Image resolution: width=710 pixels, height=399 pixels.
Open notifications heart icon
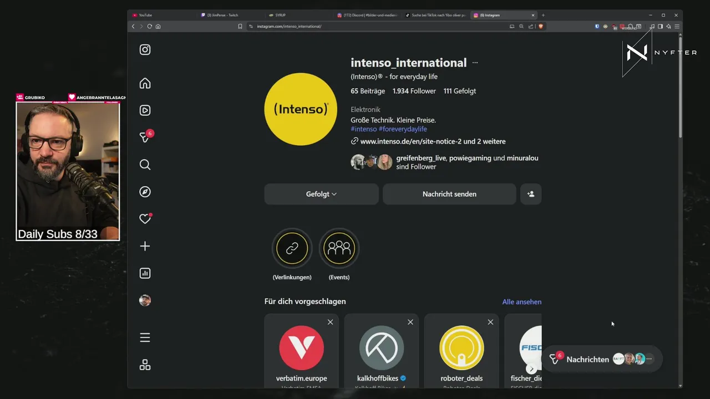click(x=145, y=219)
